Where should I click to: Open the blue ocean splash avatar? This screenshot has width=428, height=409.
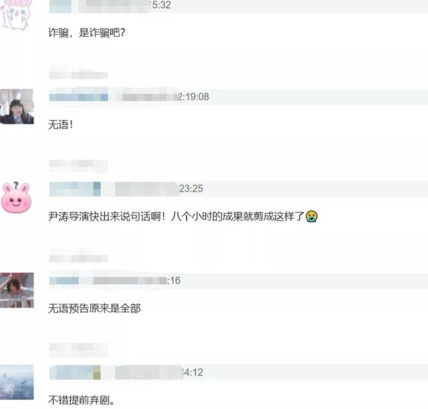click(x=17, y=382)
